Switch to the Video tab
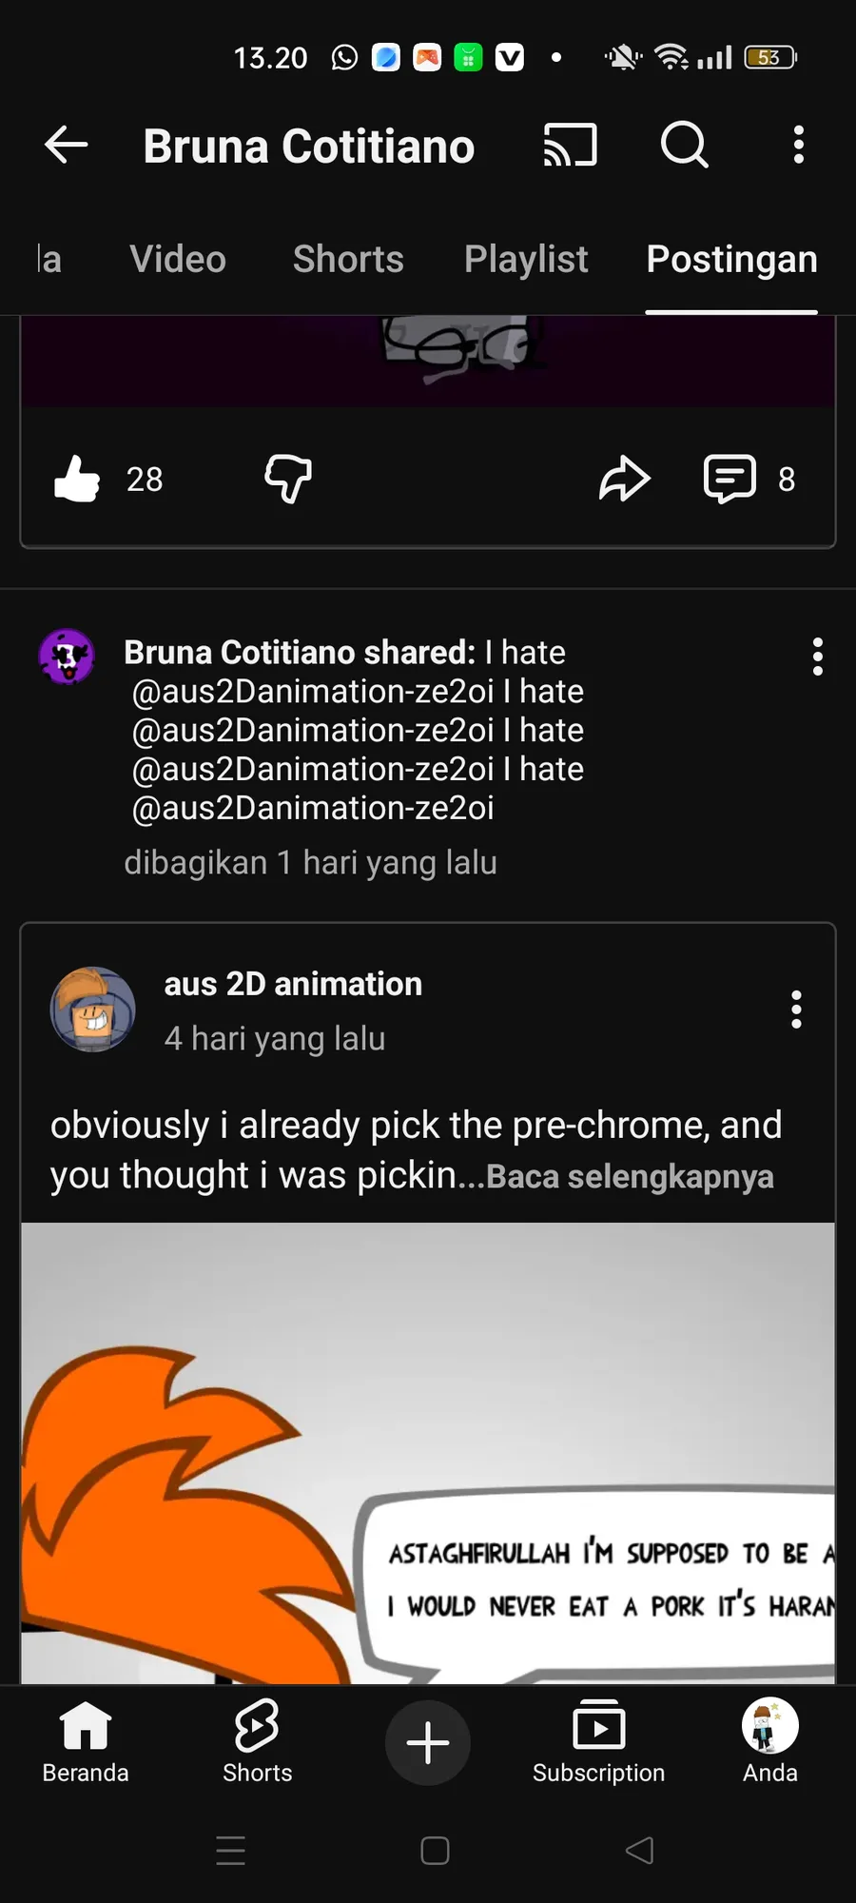The image size is (856, 1903). pos(178,260)
